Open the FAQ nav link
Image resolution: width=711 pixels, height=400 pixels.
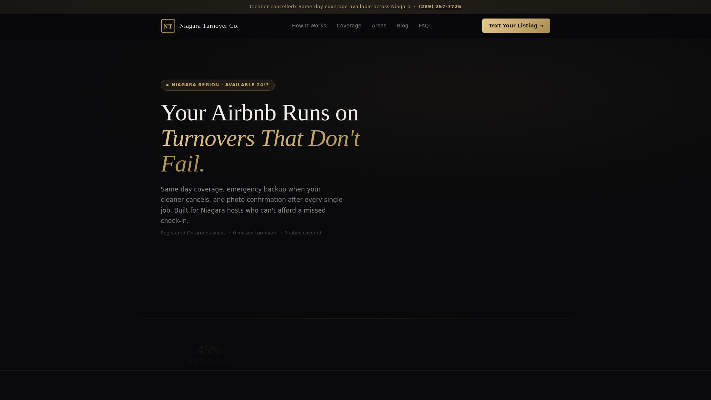pos(423,26)
